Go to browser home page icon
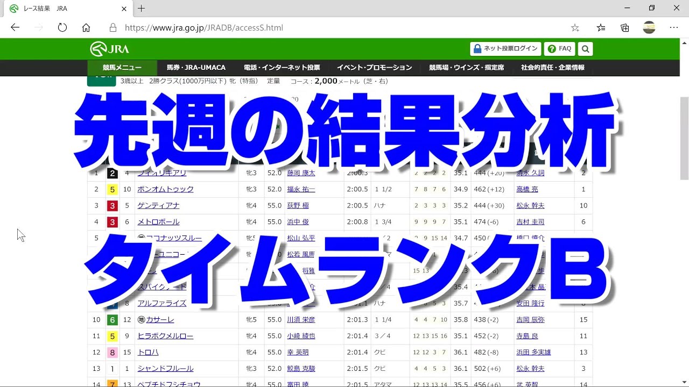Viewport: 689px width, 387px height. pos(86,27)
